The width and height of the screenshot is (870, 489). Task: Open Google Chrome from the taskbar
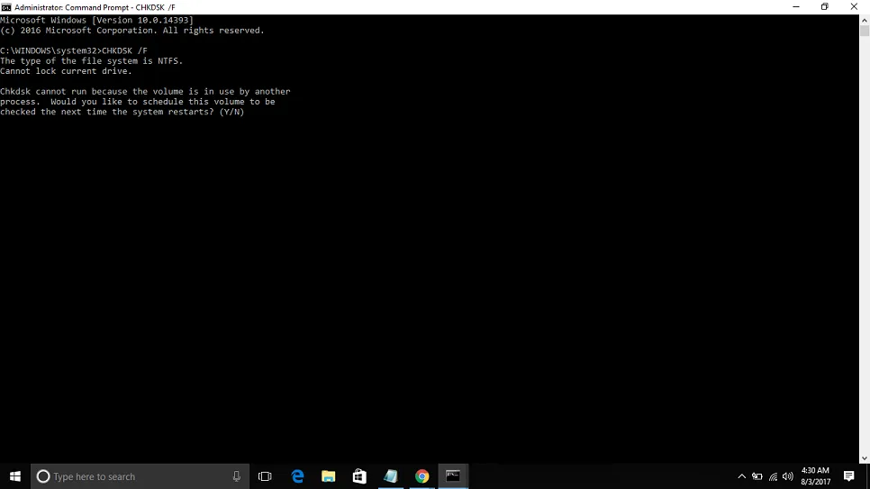[422, 476]
